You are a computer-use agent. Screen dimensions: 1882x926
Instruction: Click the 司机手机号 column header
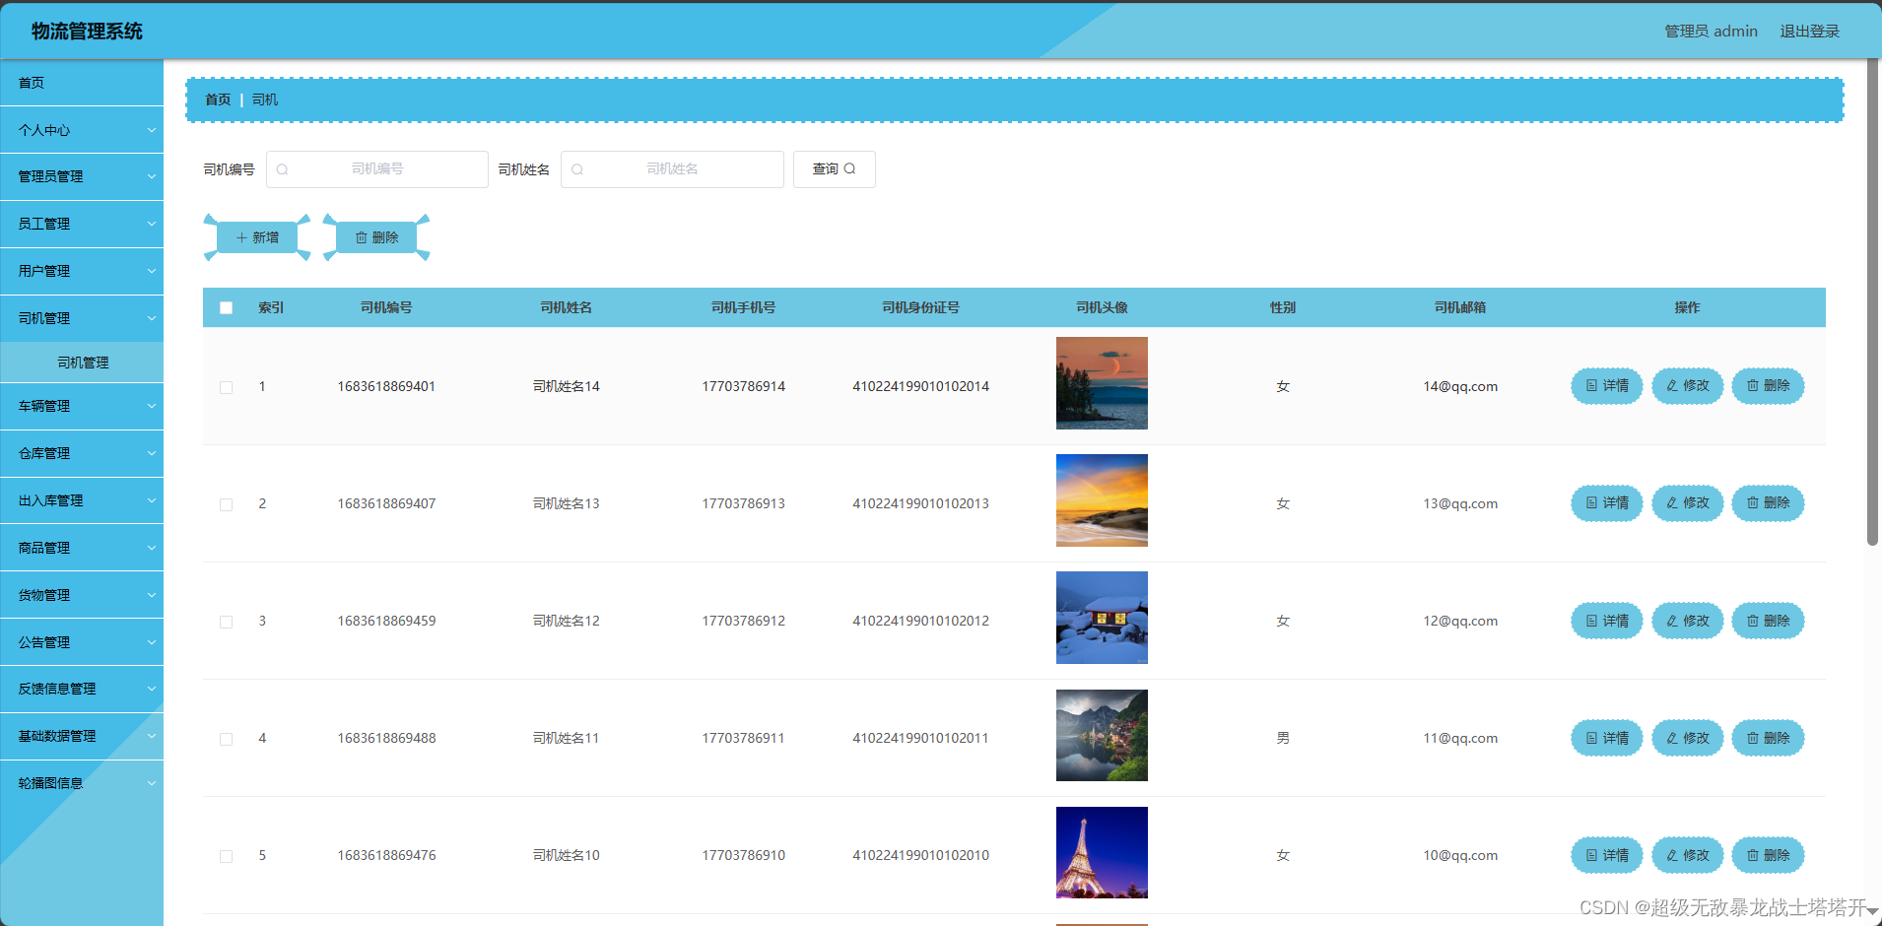pos(743,307)
